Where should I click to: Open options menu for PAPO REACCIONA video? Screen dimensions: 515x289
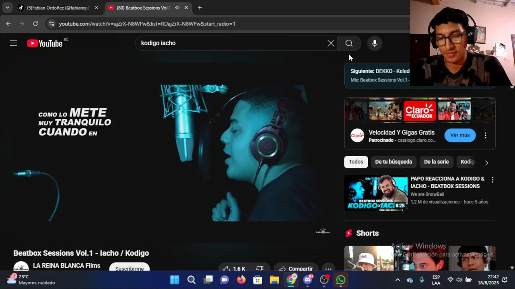[x=492, y=180]
